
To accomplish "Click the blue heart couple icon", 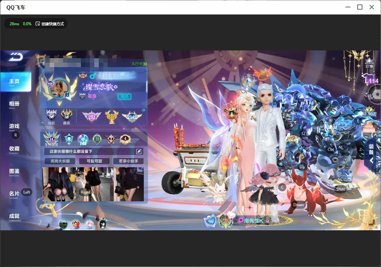I will (x=211, y=220).
